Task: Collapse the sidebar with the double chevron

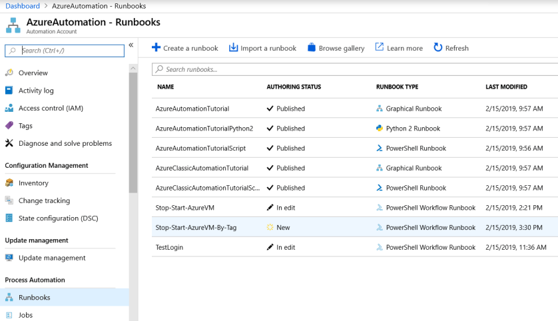Action: (131, 45)
